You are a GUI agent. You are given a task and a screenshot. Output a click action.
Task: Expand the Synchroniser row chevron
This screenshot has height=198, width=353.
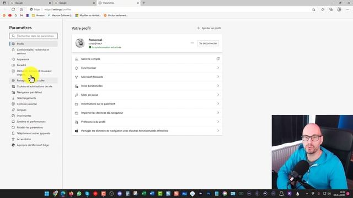click(218, 68)
